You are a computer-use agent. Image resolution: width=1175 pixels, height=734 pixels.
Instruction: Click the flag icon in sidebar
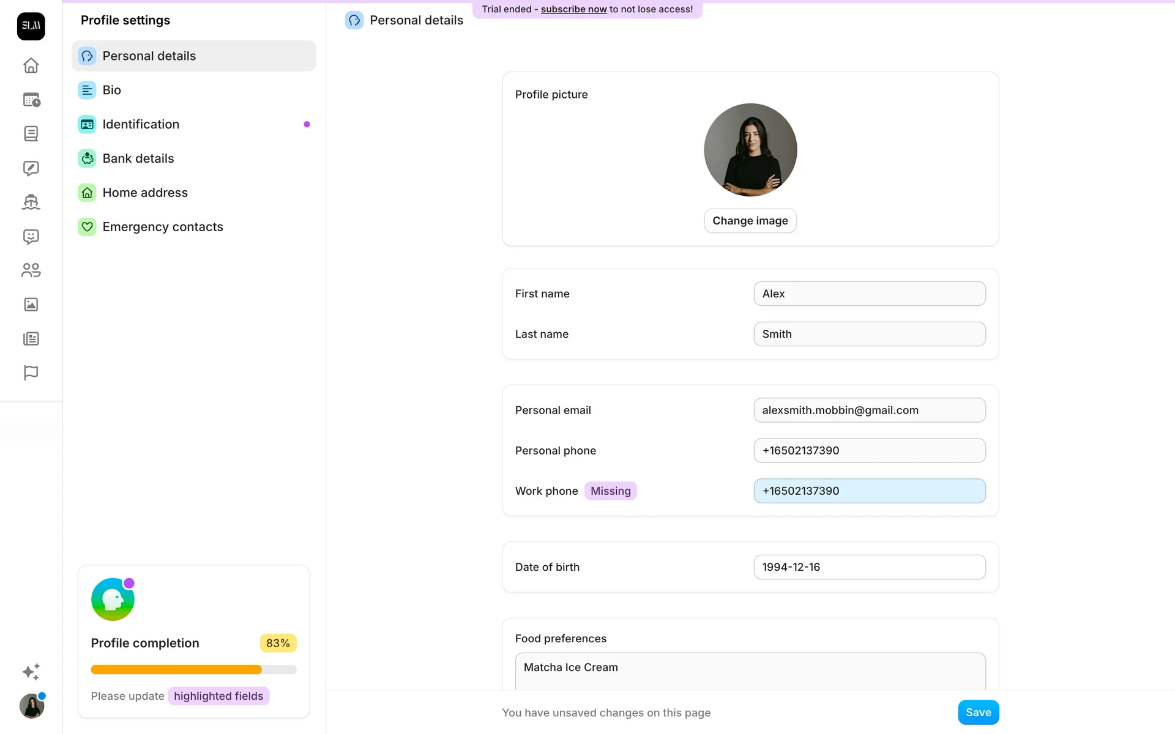31,373
